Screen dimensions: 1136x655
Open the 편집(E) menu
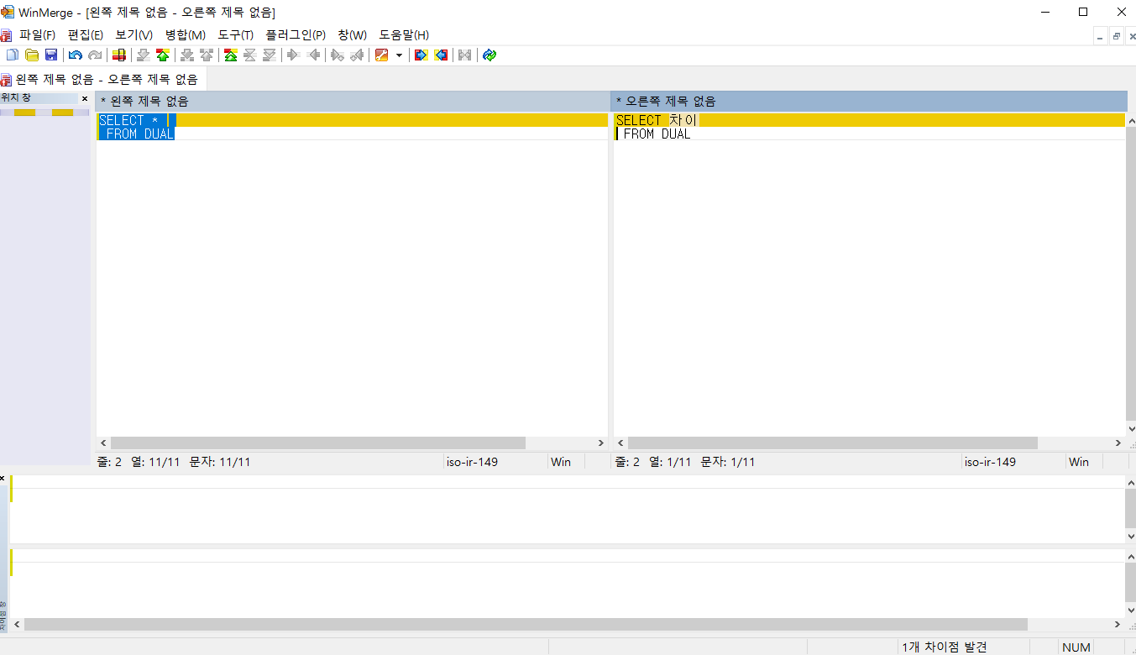tap(86, 34)
